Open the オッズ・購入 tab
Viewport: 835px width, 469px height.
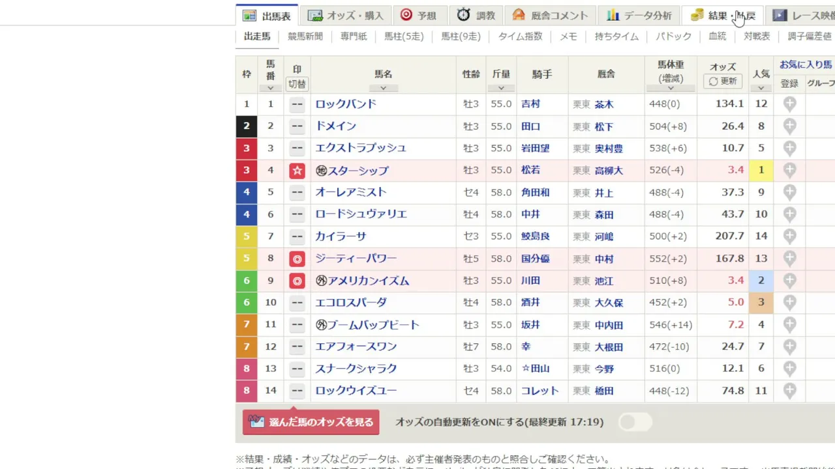click(346, 16)
